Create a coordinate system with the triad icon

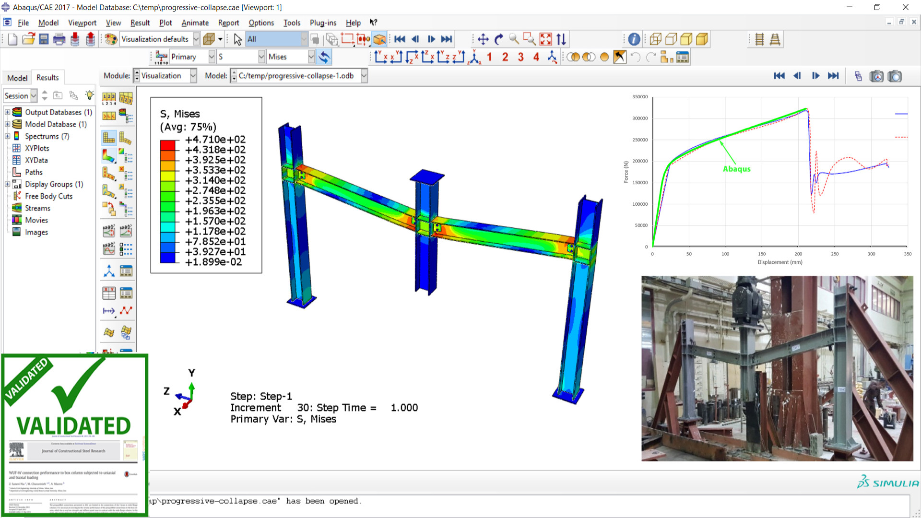[x=109, y=271]
